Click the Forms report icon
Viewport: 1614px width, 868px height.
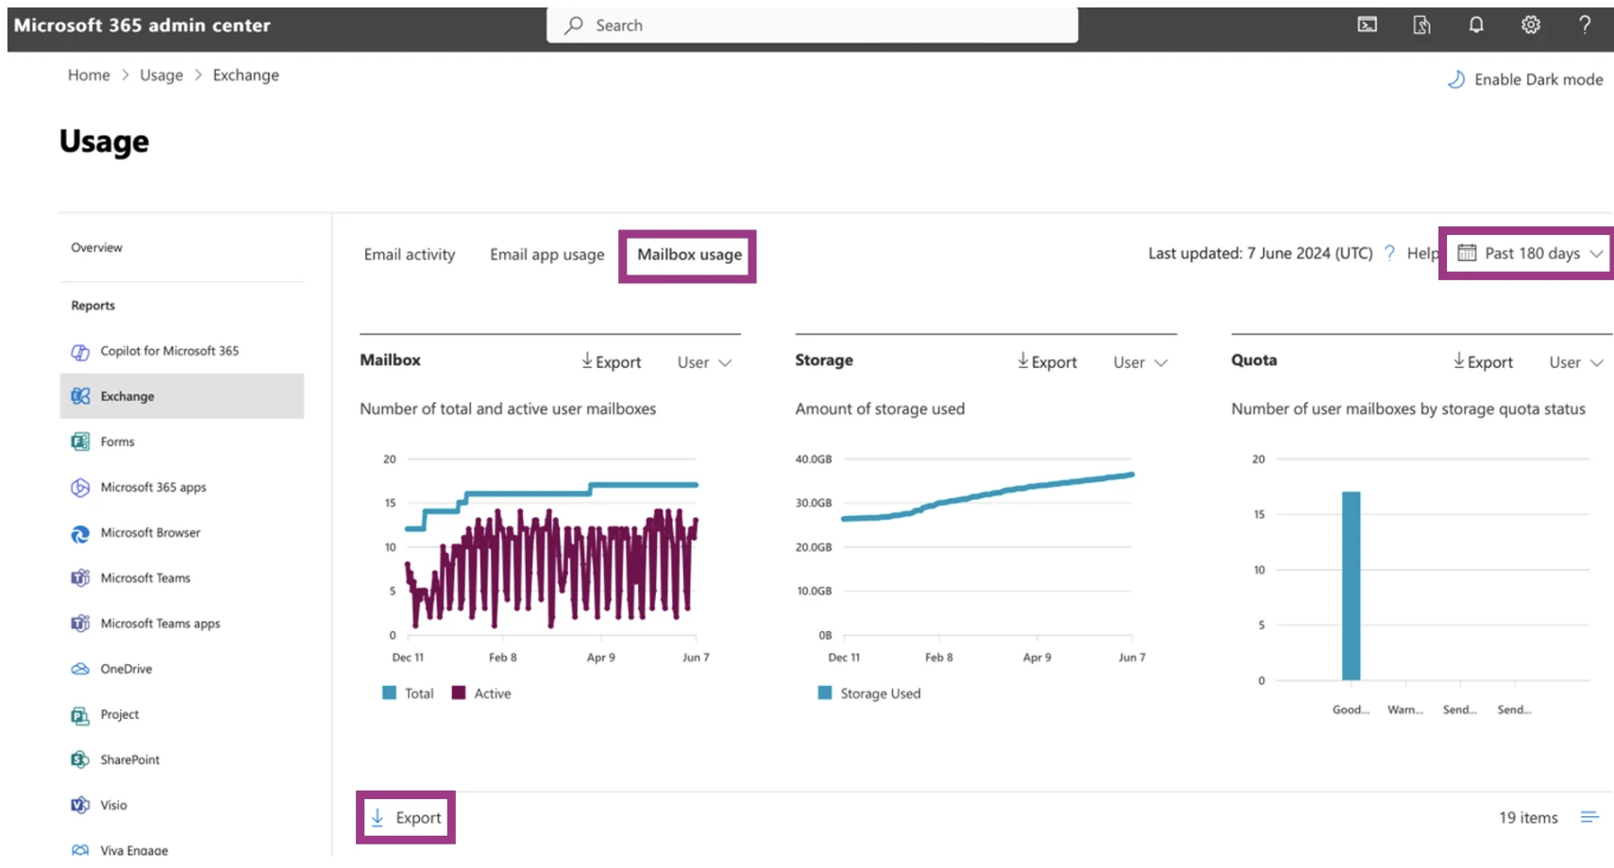click(x=80, y=442)
